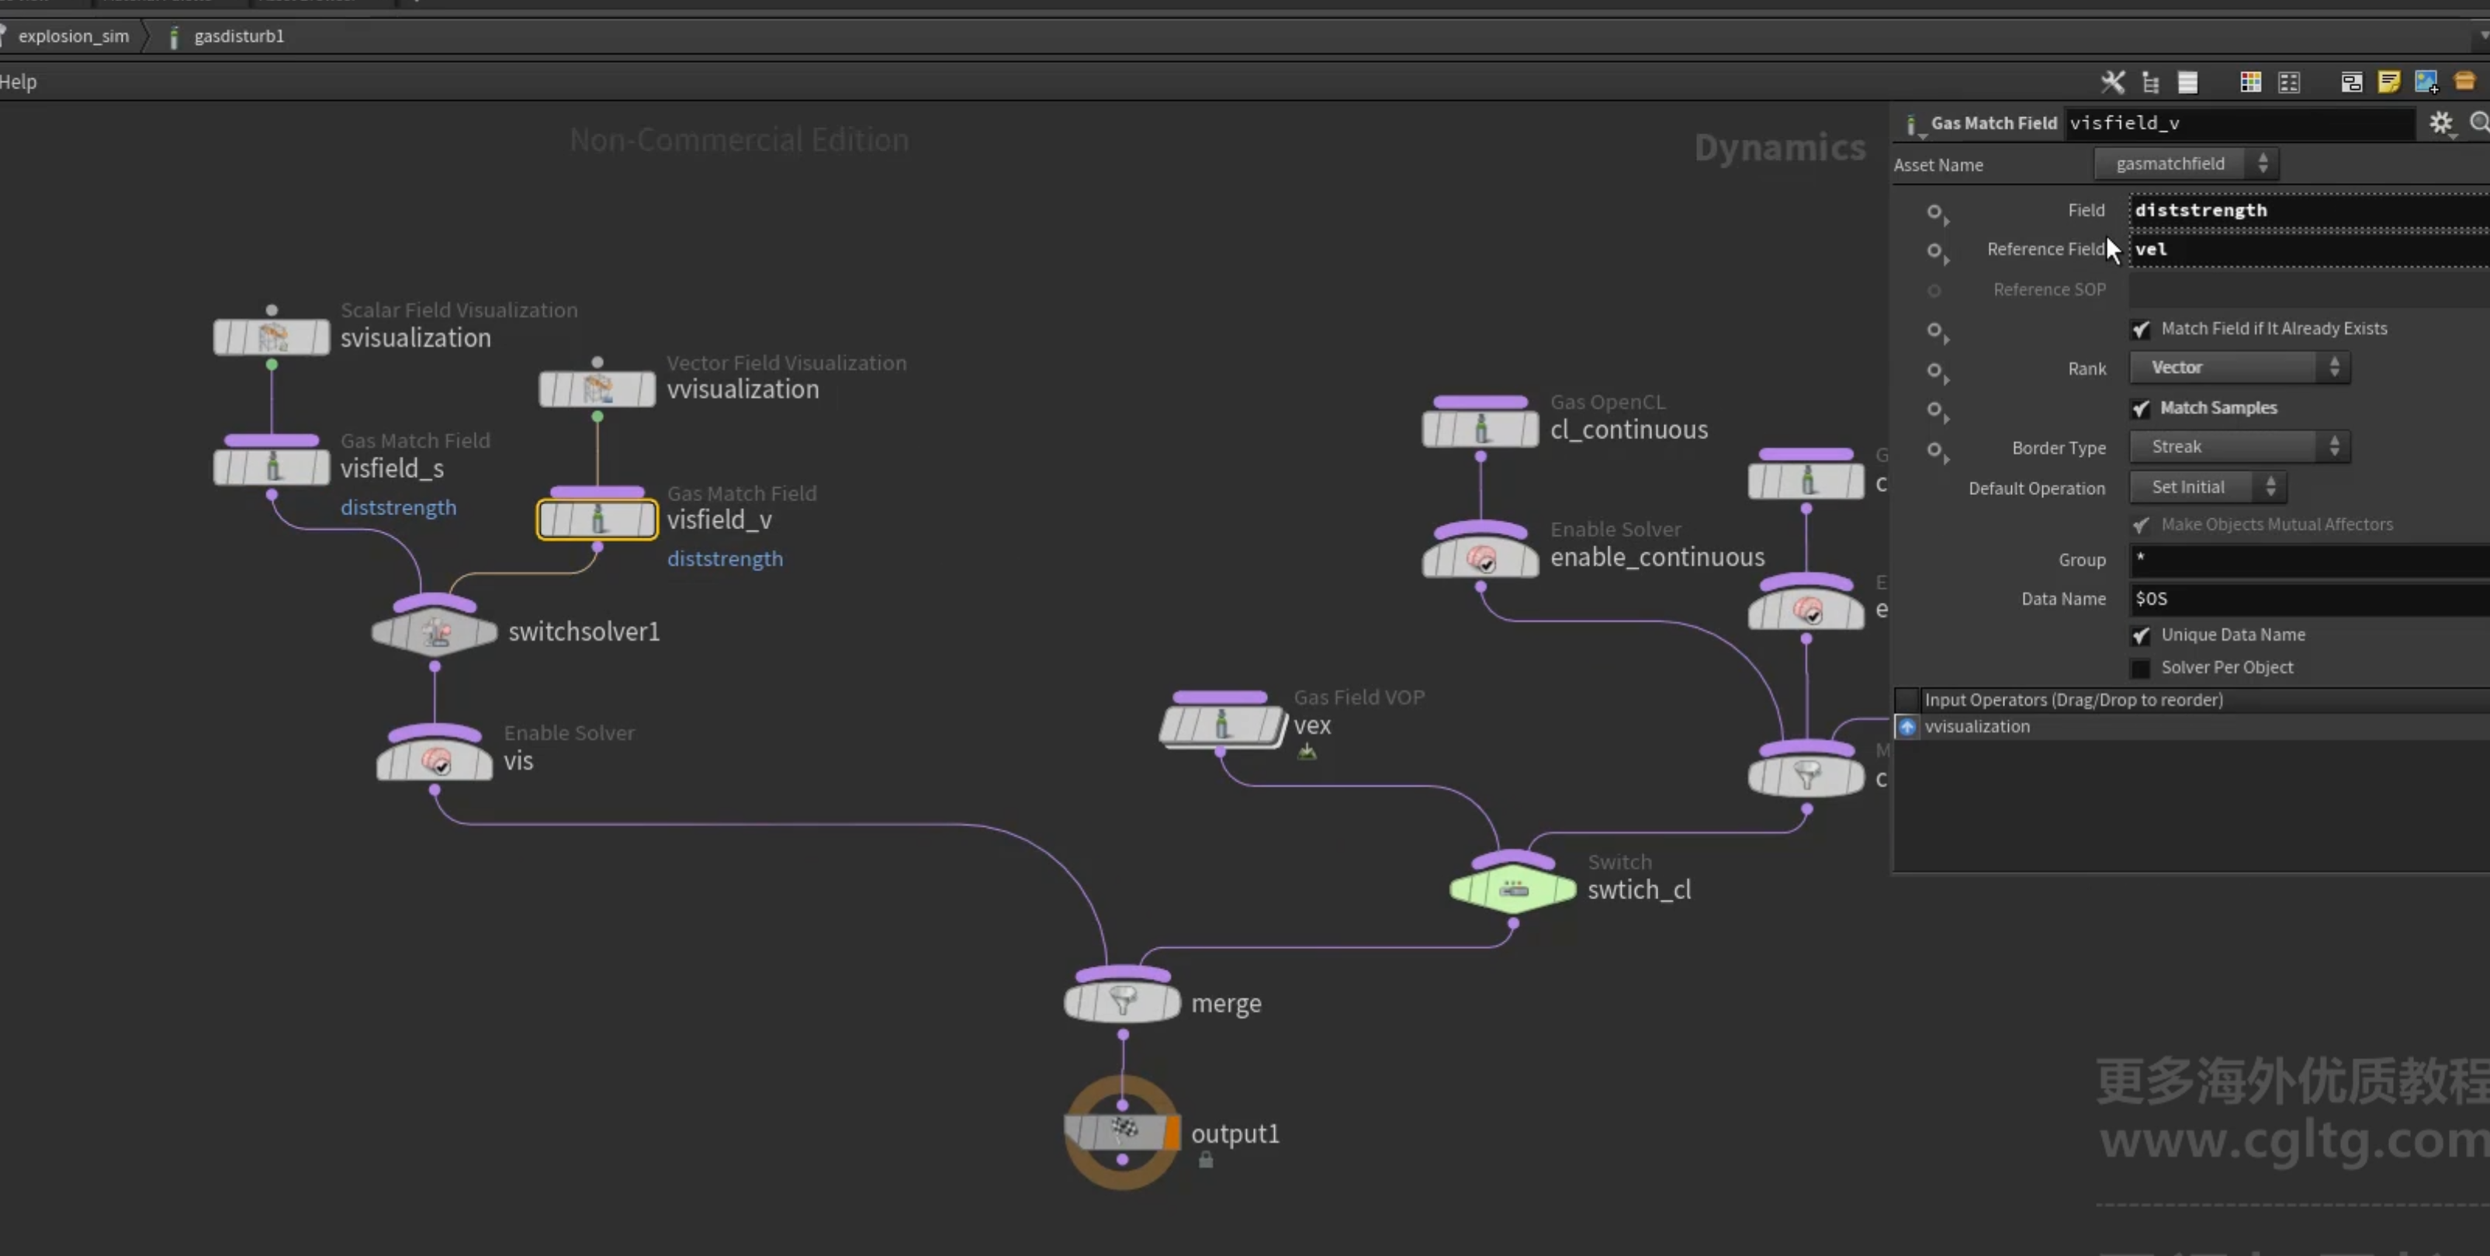
Task: Click vvisualization in Input Operators list
Action: click(1977, 727)
